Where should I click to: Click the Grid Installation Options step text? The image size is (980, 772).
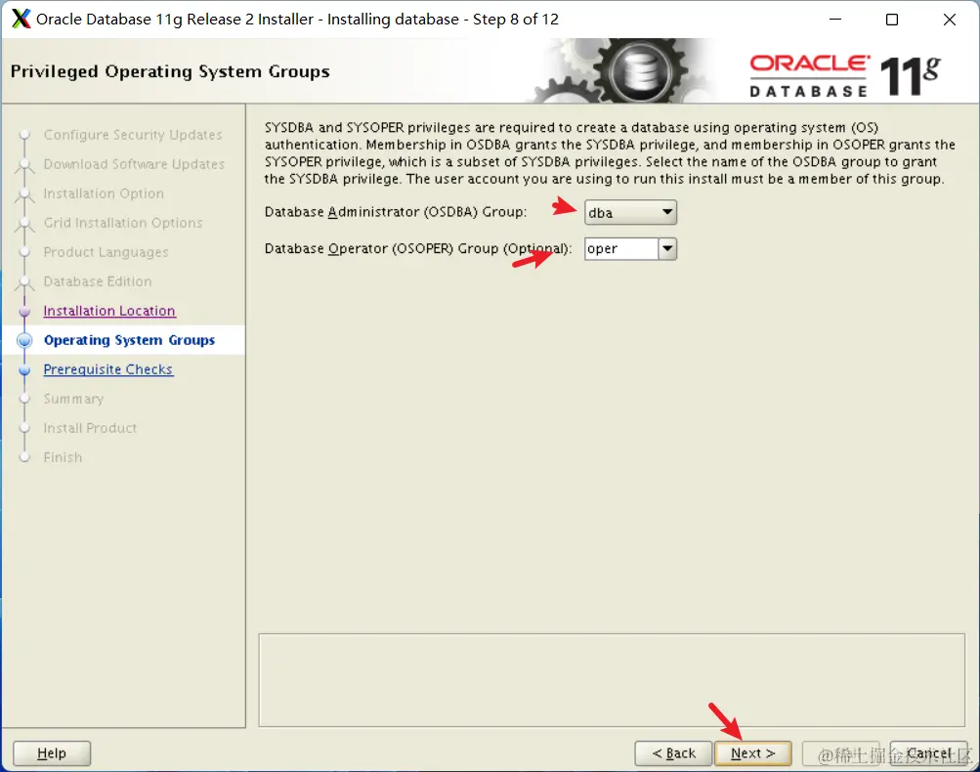coord(123,223)
